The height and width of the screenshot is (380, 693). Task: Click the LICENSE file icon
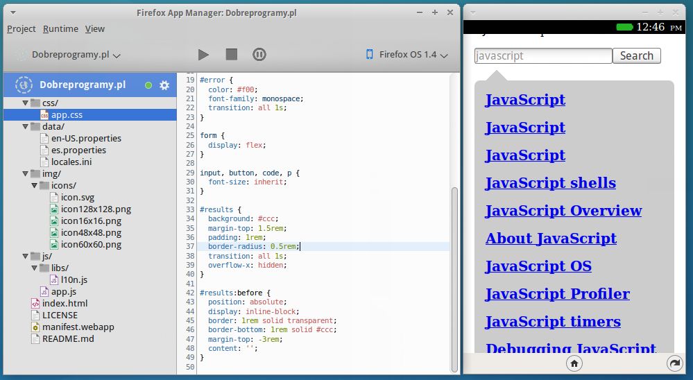[35, 316]
